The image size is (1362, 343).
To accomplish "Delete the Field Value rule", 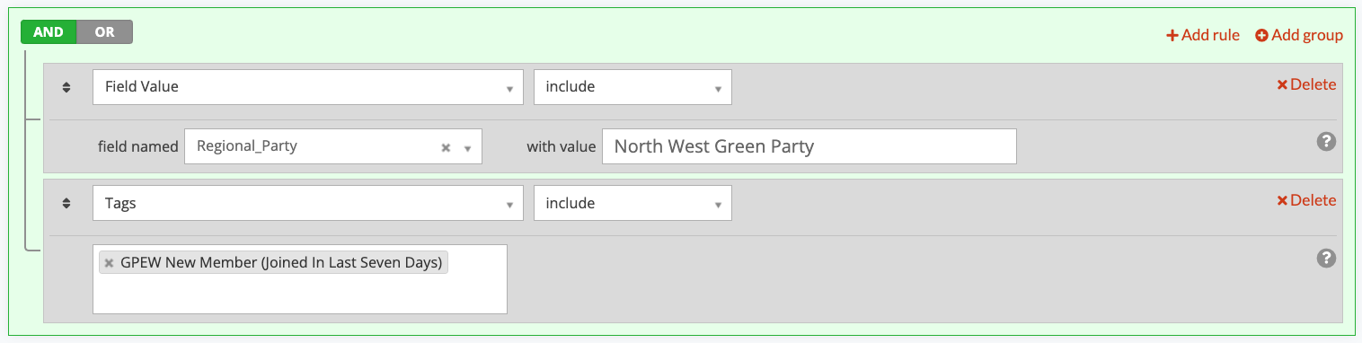I will (1306, 84).
